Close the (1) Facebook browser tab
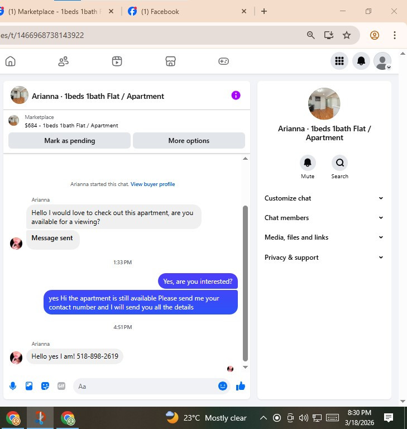The image size is (407, 429). 244,11
